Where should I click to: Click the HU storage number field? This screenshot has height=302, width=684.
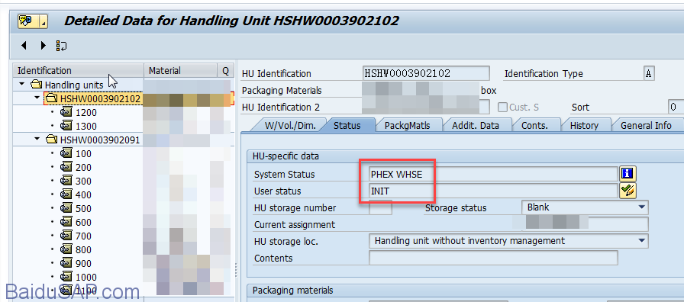(x=380, y=207)
